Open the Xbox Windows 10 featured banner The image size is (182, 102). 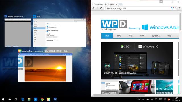[137, 61]
